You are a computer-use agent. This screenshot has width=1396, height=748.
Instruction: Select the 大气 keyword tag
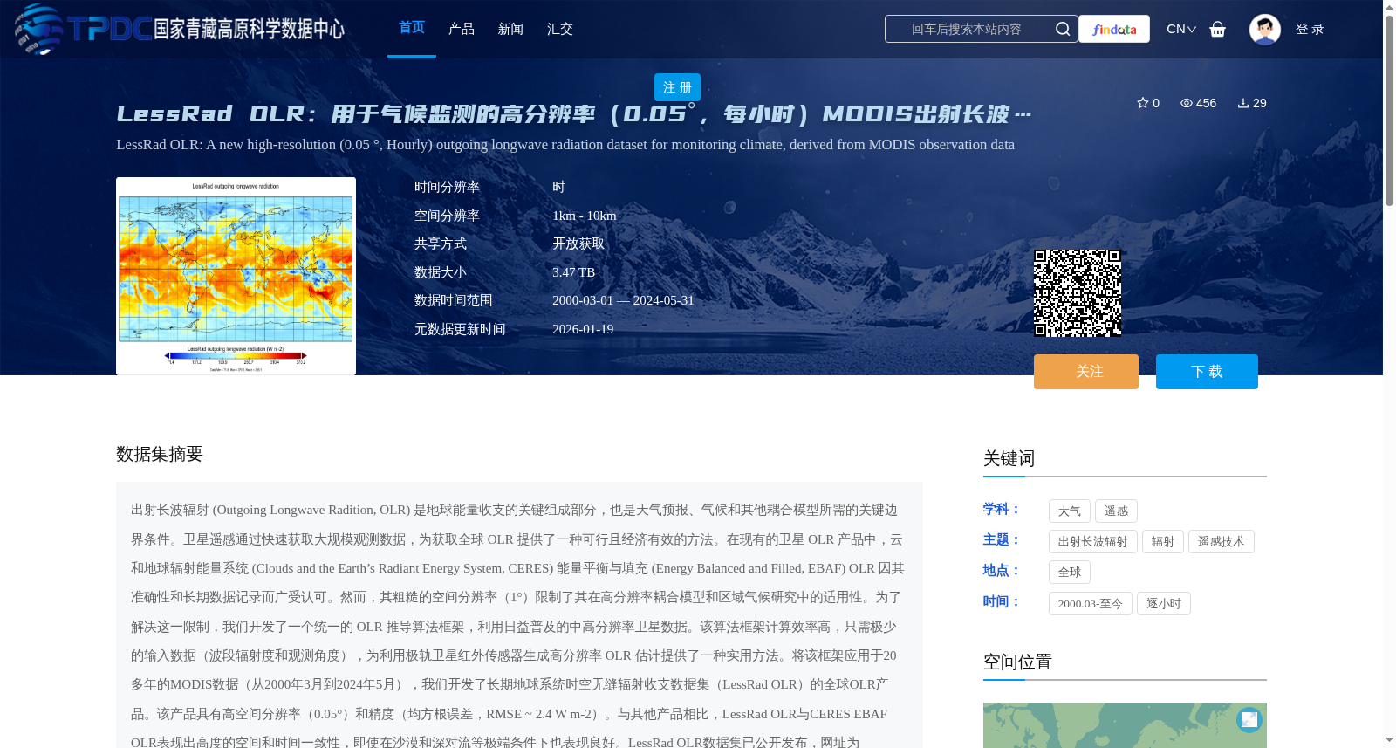1070,511
